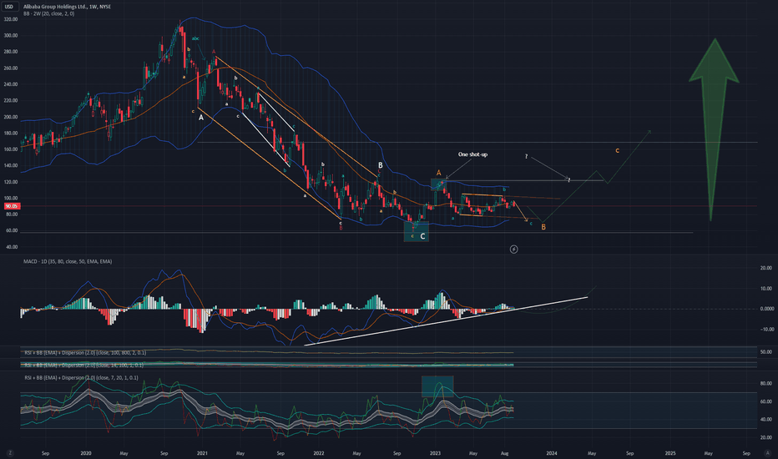Click the 50.00 RSI axis label
Screen dimensions: 778x459
tap(766, 352)
